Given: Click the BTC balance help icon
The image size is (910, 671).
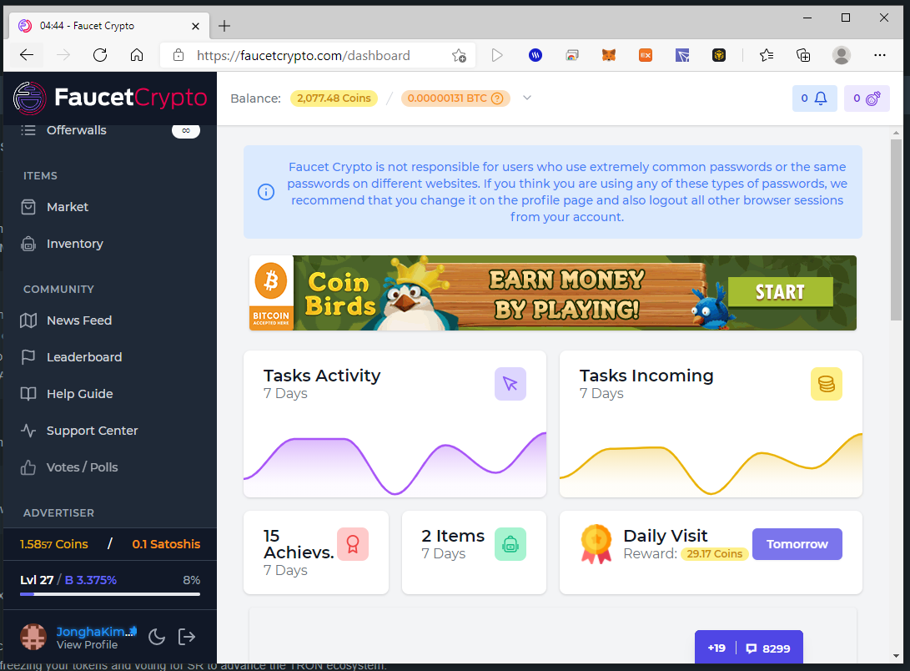Looking at the screenshot, I should pyautogui.click(x=497, y=98).
